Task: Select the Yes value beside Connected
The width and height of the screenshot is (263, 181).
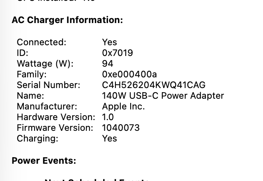Action: coord(109,42)
